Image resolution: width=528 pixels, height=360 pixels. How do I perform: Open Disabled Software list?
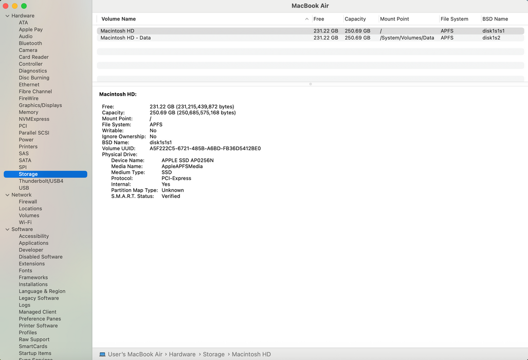[x=41, y=257]
